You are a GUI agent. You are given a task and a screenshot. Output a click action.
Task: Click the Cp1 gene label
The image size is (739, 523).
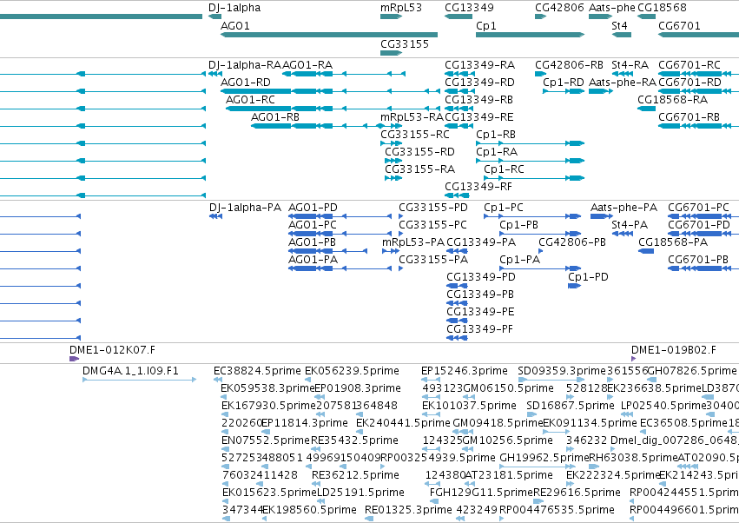pos(486,26)
